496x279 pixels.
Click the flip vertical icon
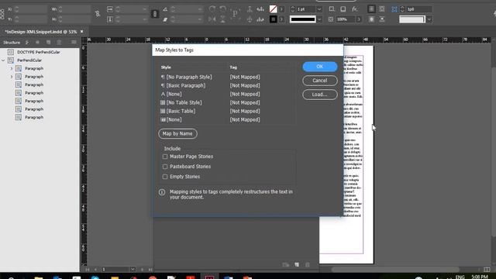(x=222, y=19)
